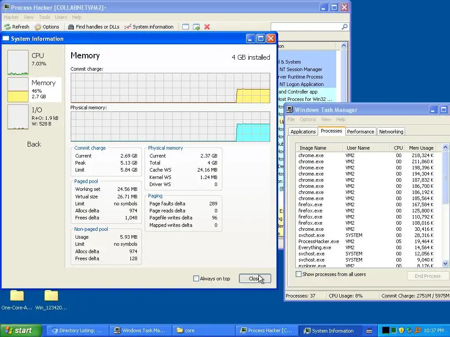This screenshot has height=337, width=450.
Task: Switch to the Networking tab in Task Manager
Action: point(391,132)
